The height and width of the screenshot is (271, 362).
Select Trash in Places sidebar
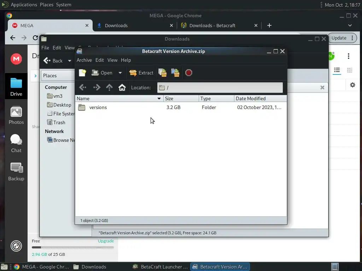tap(56, 122)
